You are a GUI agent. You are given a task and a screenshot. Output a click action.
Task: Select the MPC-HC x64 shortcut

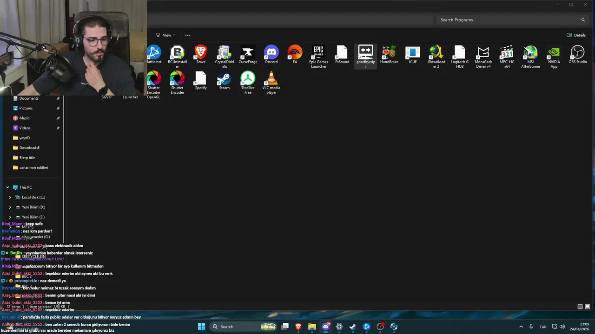point(507,57)
